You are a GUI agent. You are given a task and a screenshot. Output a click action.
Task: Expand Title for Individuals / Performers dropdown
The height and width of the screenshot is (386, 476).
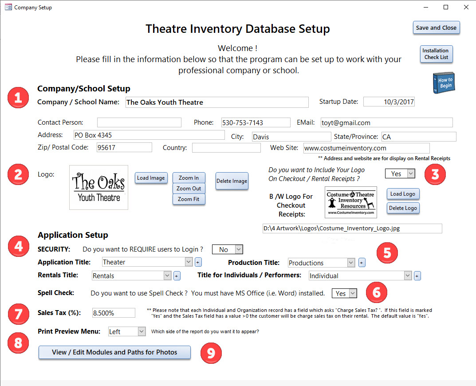point(408,276)
